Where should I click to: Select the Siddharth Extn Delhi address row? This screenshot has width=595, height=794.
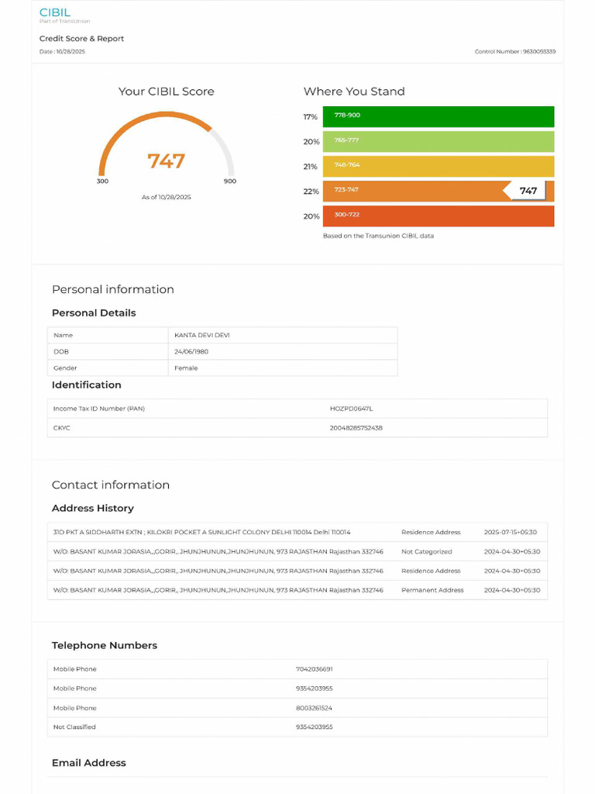pos(297,532)
